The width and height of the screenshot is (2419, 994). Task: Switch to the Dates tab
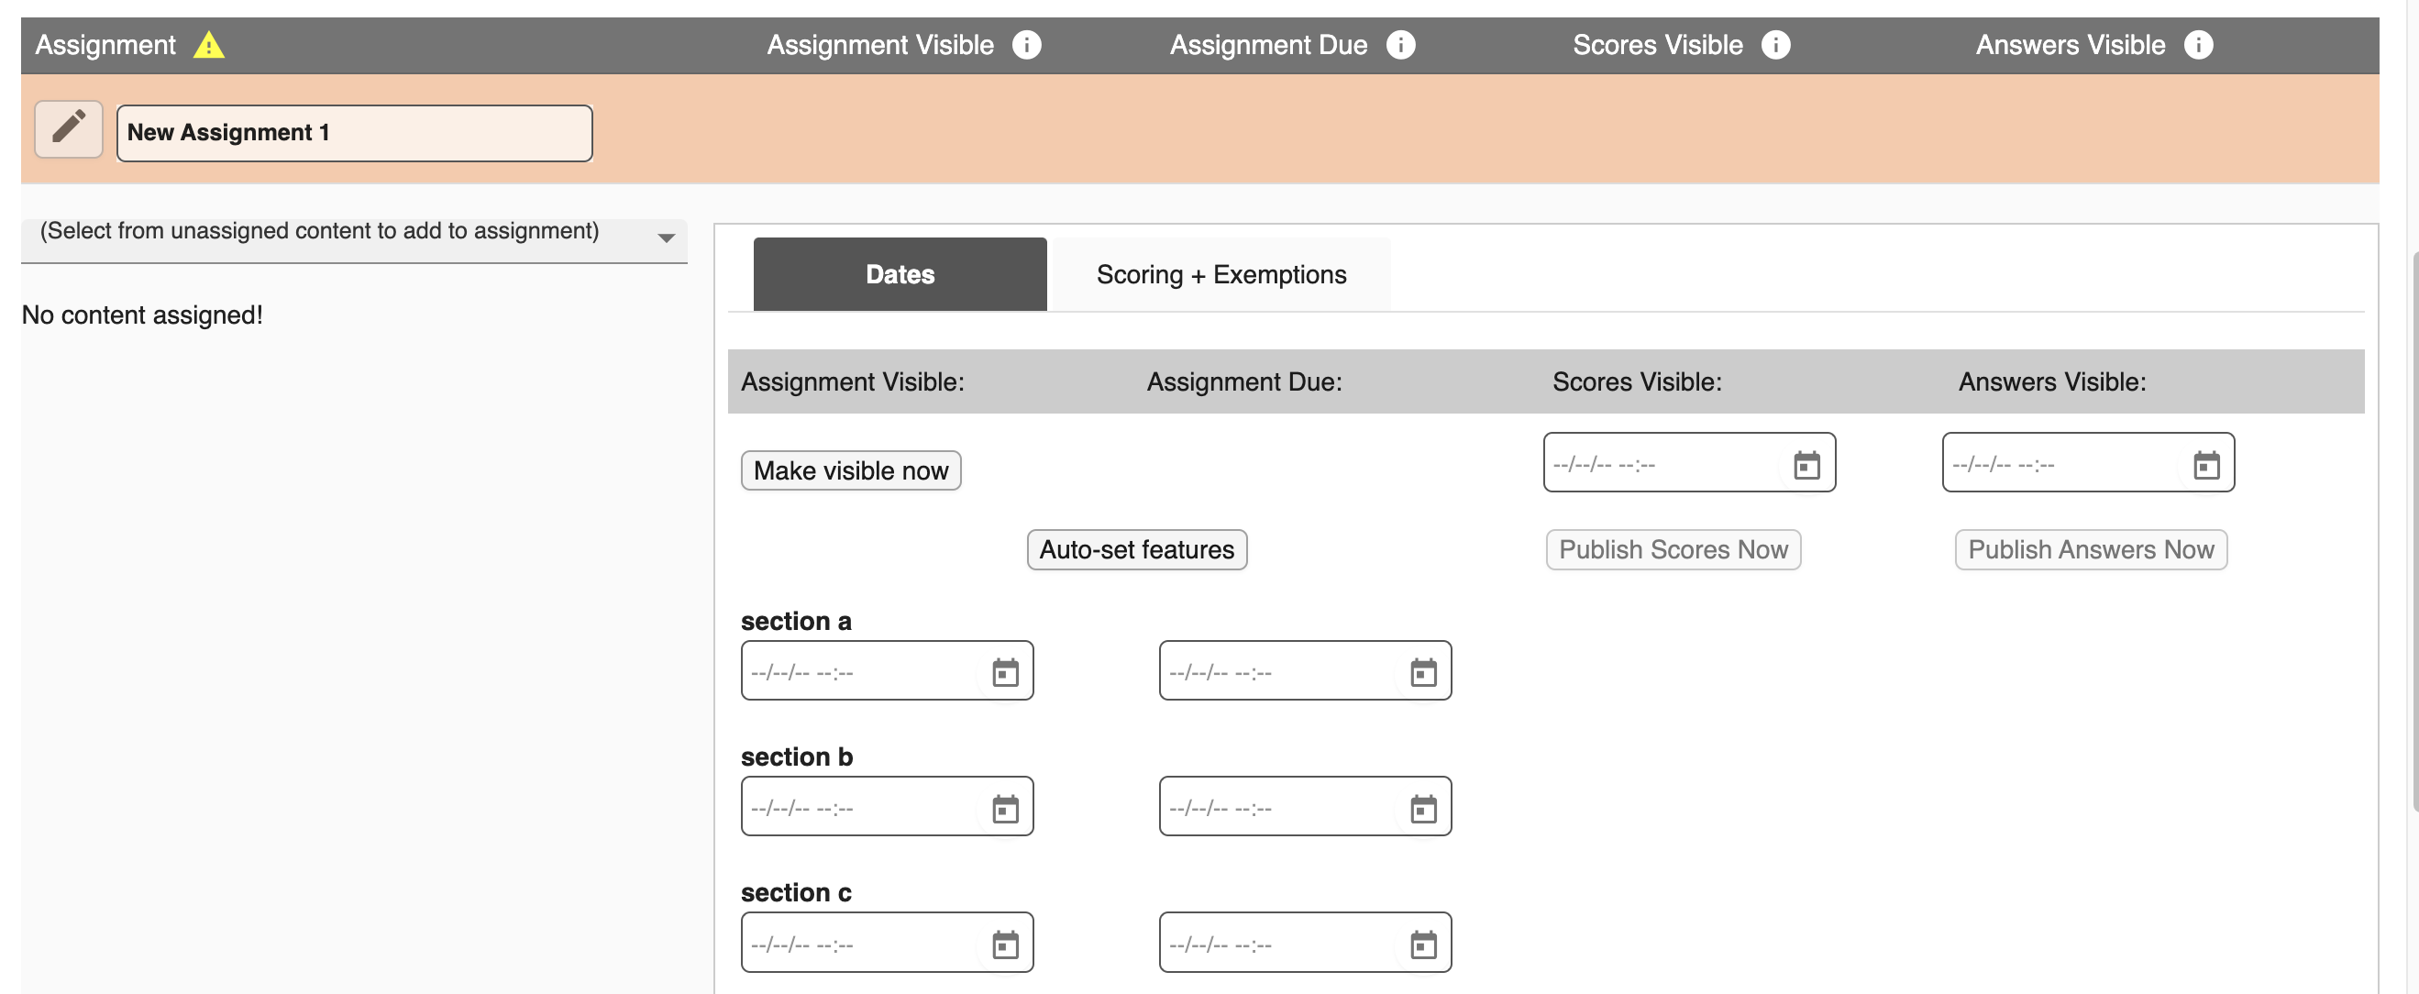tap(900, 274)
